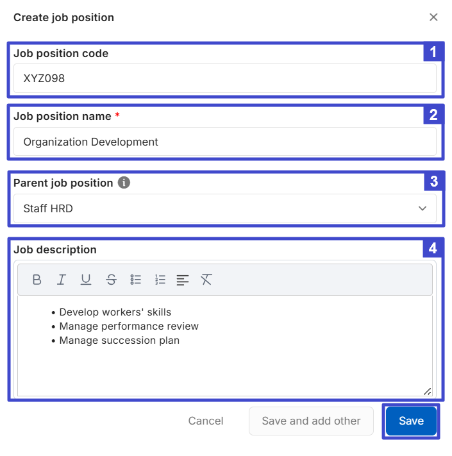Open the Parent job position dropdown
452x456 pixels.
[x=224, y=208]
